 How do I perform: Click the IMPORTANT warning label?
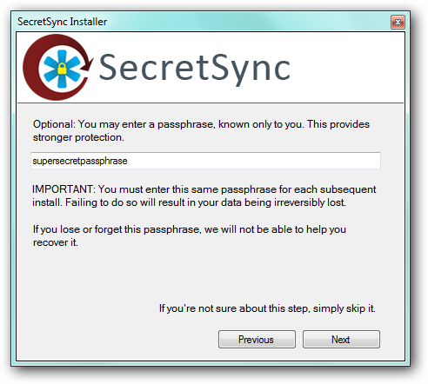pos(64,189)
